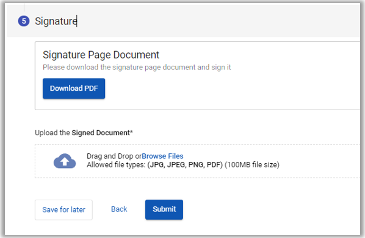The image size is (365, 238).
Task: Click the dashed drag and drop upload zone
Action: coord(197,161)
